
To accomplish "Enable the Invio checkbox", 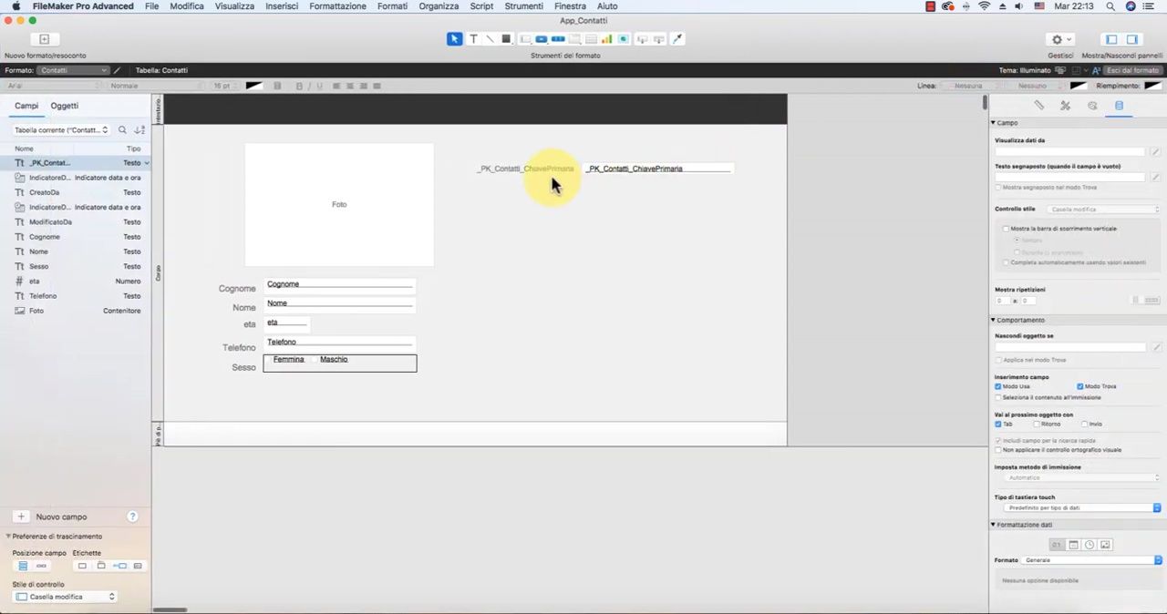I will click(x=1085, y=424).
